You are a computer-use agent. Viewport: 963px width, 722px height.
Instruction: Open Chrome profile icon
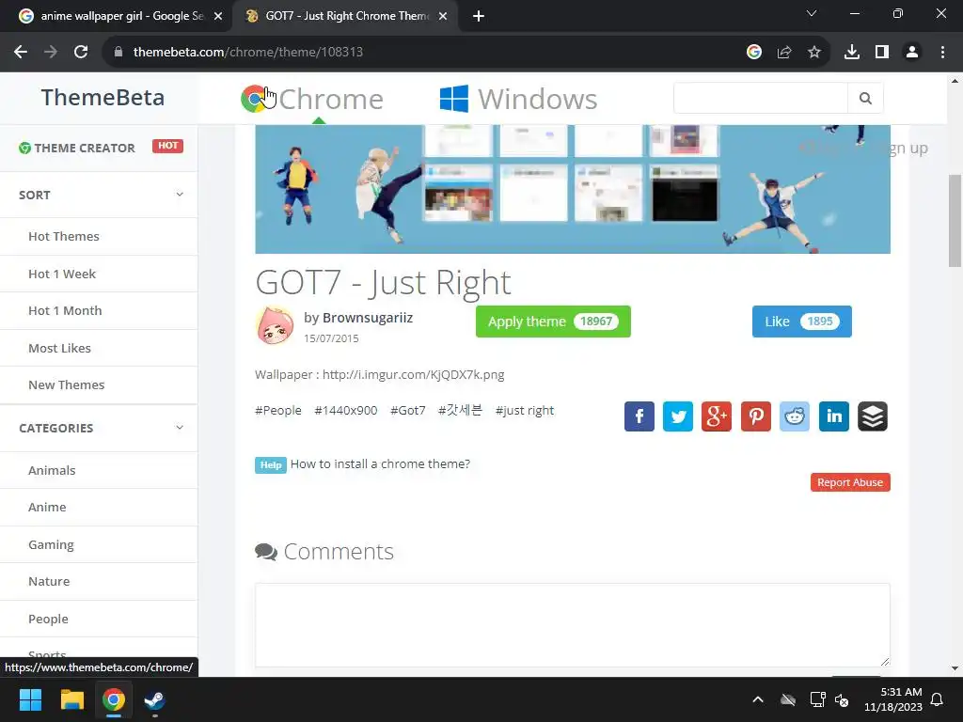click(x=912, y=53)
